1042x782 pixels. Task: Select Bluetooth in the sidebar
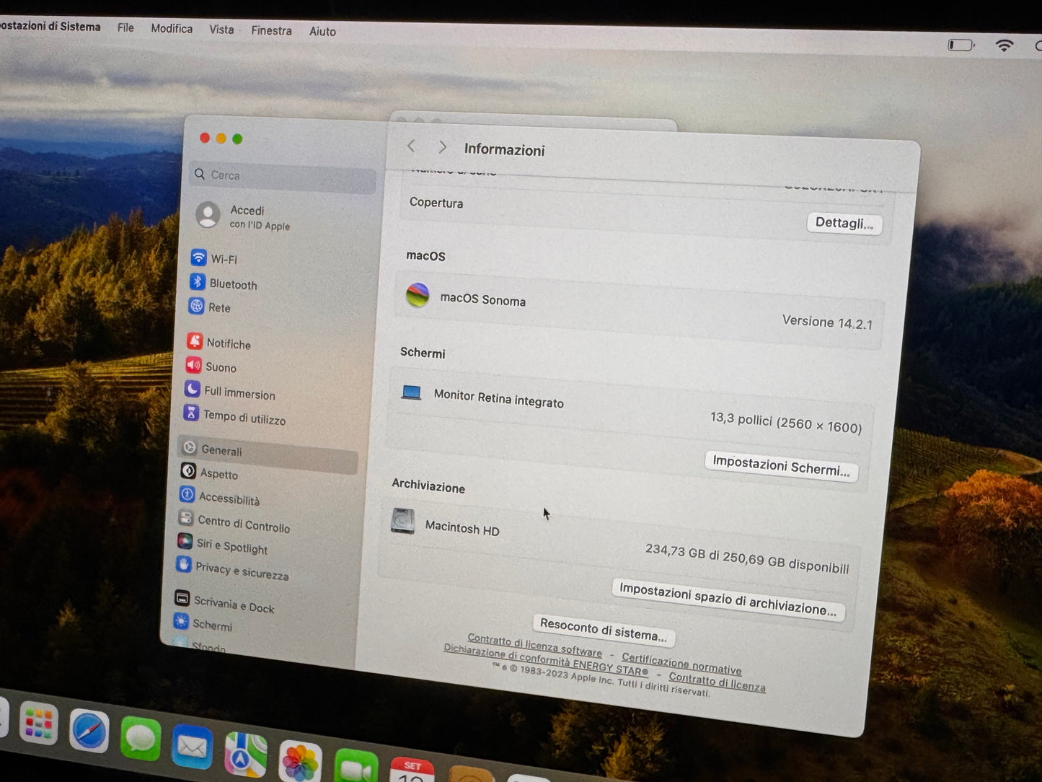click(x=232, y=284)
